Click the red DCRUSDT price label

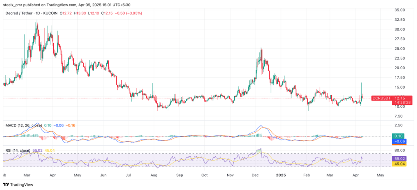(x=381, y=98)
